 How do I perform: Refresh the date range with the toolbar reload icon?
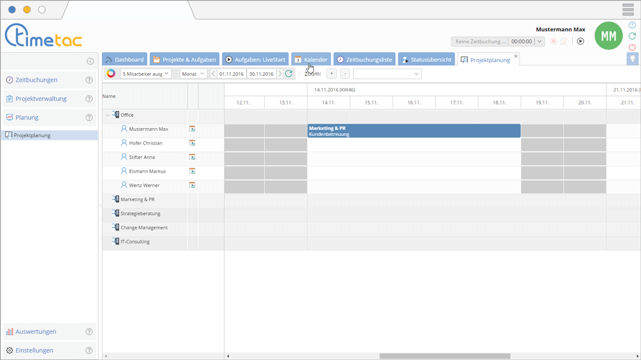[x=288, y=74]
